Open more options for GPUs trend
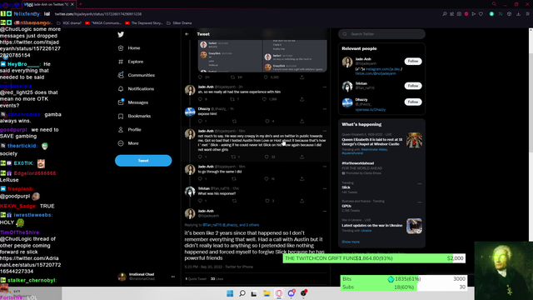 (x=420, y=202)
